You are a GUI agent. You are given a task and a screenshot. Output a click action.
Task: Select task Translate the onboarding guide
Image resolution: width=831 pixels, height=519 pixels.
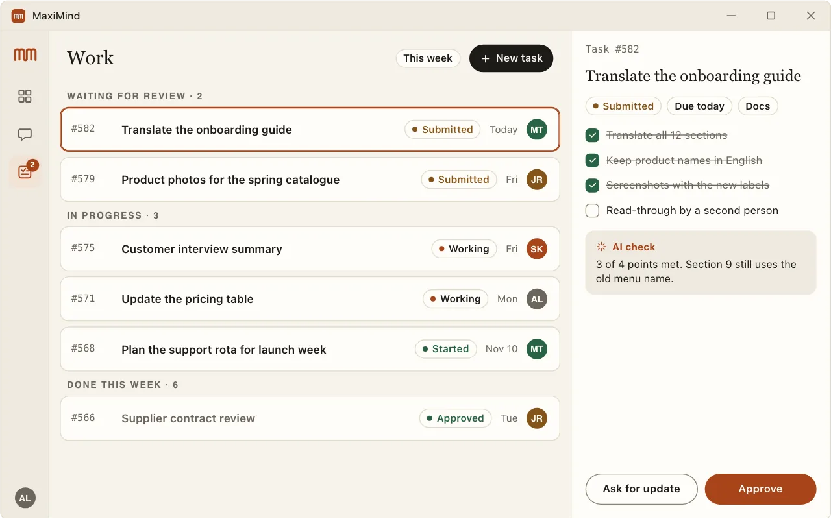pos(310,130)
